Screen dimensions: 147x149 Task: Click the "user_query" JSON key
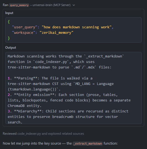(24, 27)
